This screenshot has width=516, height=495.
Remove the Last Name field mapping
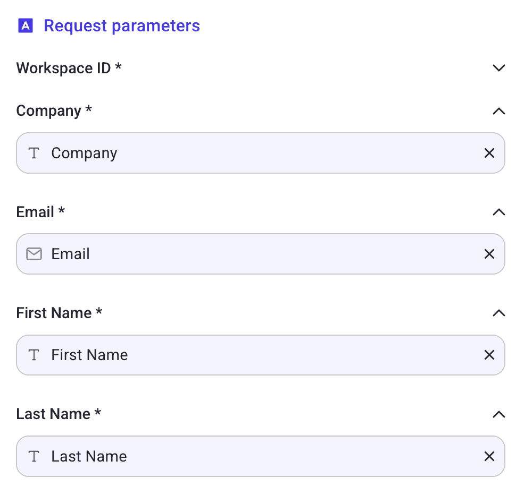(489, 456)
